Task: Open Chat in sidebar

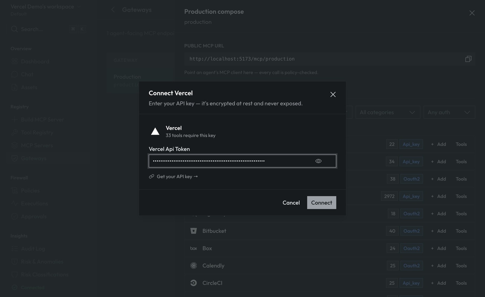Action: point(48,74)
